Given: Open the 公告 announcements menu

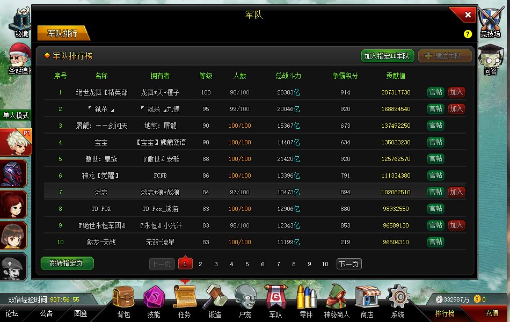Looking at the screenshot, I should click(47, 314).
